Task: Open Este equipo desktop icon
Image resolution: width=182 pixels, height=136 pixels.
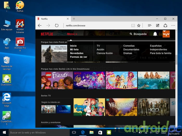Action: click(7, 25)
